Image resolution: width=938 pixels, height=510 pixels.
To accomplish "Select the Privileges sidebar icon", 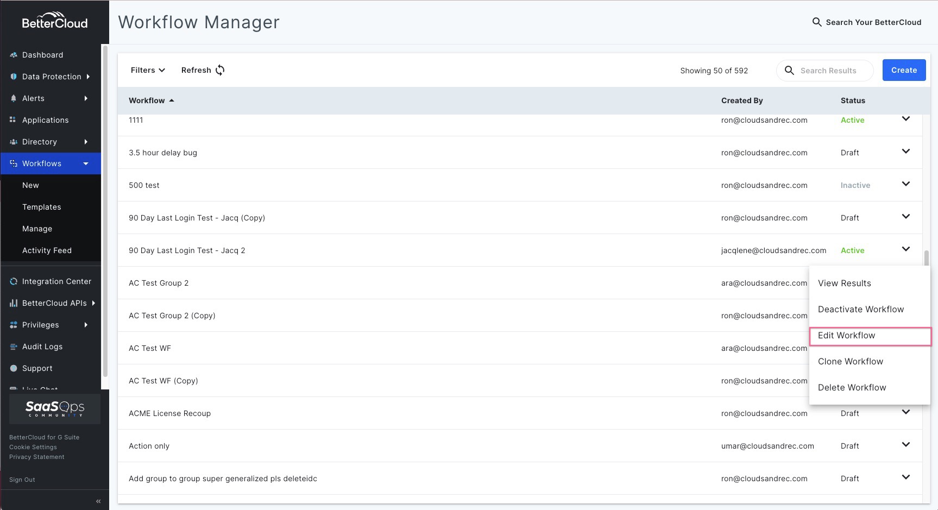I will coord(13,325).
